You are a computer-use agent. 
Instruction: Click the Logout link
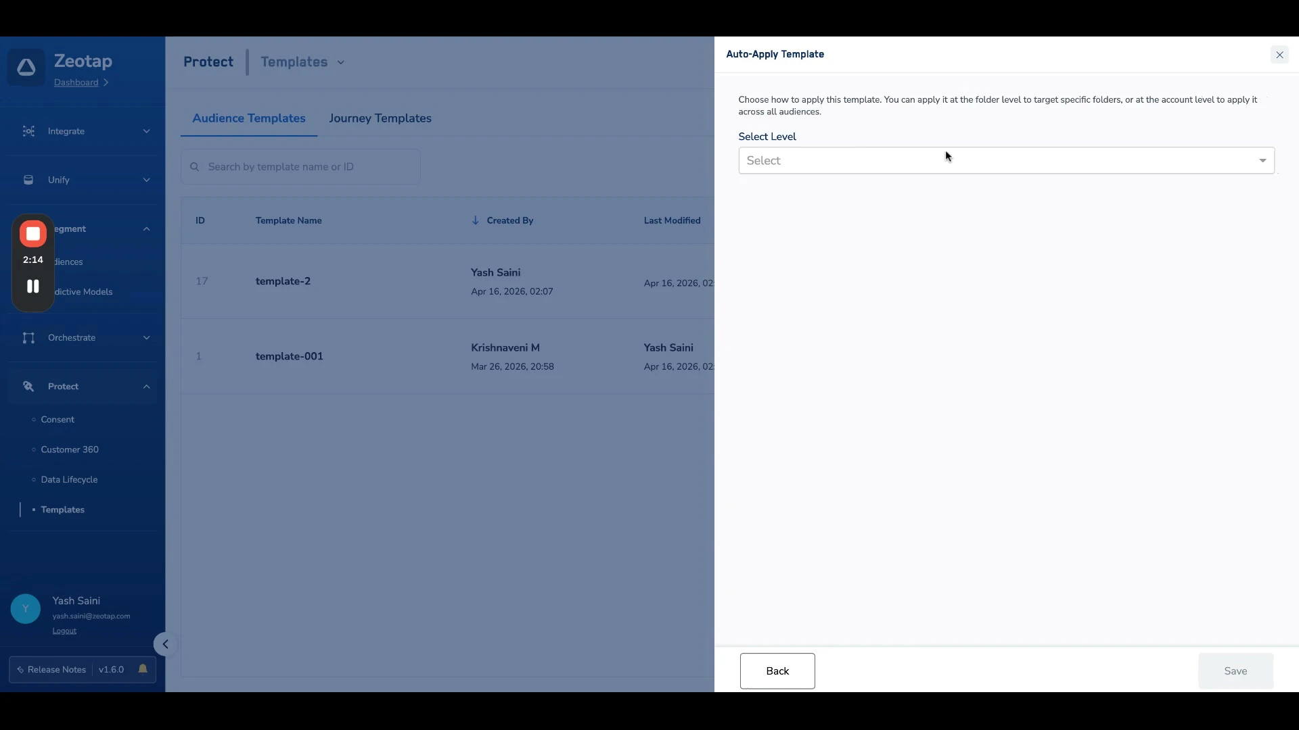pyautogui.click(x=64, y=631)
